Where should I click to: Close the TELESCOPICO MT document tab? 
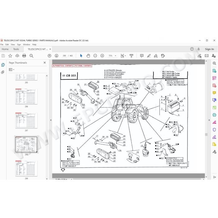pyautogui.click(x=50, y=49)
